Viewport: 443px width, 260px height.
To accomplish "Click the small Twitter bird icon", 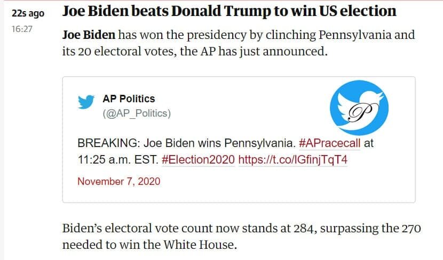I will [x=86, y=102].
